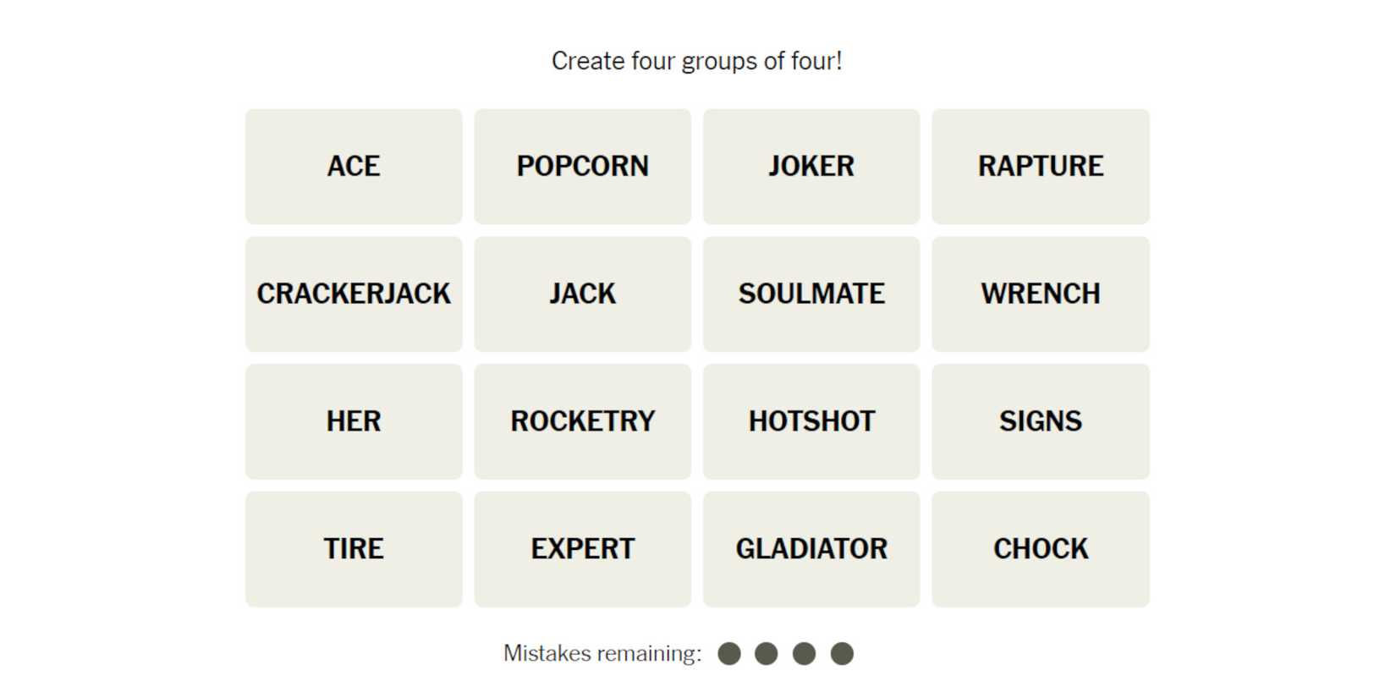This screenshot has height=698, width=1396.
Task: Select the SOULMATE tile
Action: click(x=811, y=294)
